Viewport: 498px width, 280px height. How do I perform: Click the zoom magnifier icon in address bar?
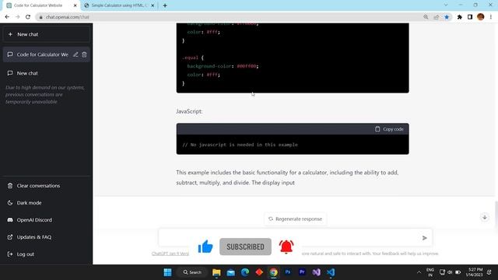426,17
